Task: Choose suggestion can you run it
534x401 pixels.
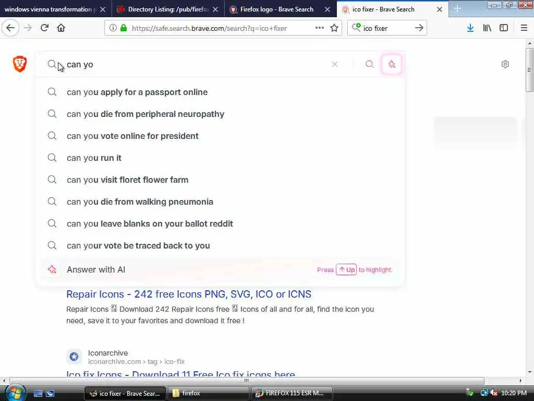Action: click(220, 158)
